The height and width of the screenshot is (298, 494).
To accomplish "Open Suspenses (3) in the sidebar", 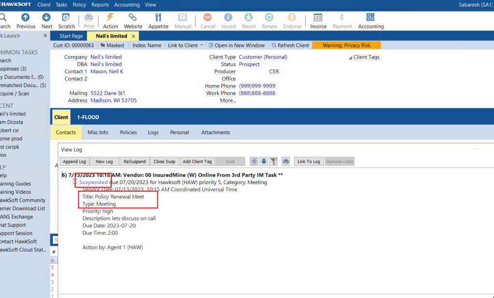I will click(13, 69).
